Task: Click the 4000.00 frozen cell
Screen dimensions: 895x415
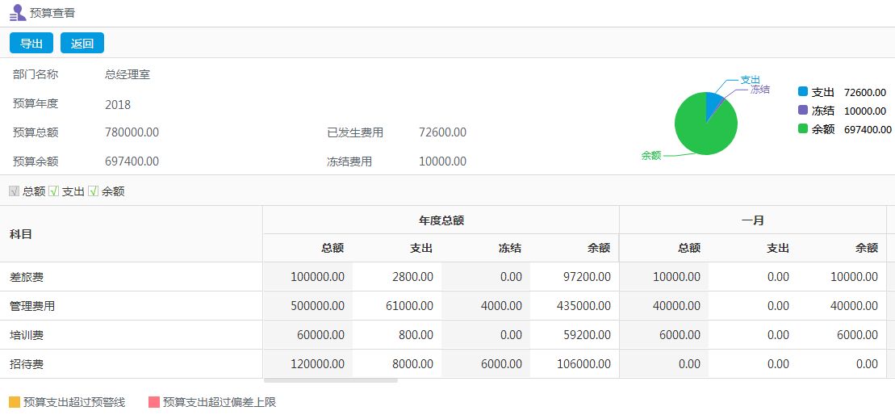Action: pyautogui.click(x=486, y=307)
